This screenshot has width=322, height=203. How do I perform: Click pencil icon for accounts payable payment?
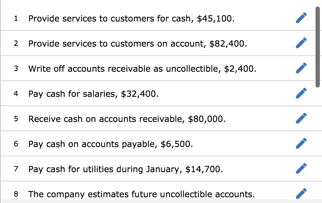301,143
